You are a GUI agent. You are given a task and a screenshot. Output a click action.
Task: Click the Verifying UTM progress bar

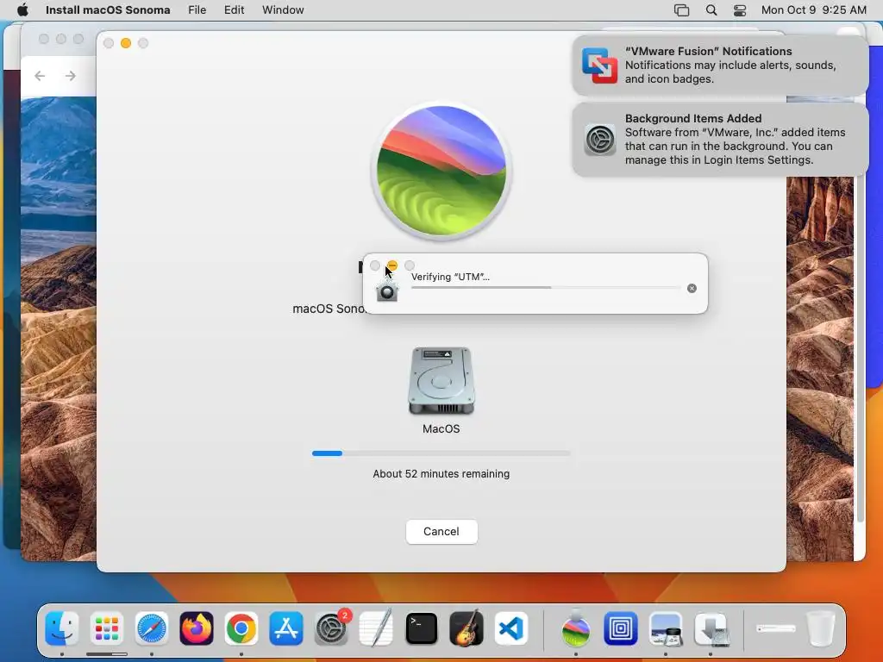pyautogui.click(x=546, y=288)
